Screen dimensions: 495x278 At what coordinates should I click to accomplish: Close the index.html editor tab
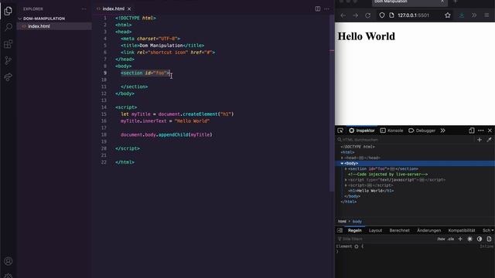coord(129,8)
